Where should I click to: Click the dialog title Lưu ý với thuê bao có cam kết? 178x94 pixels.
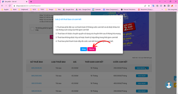coord(68,19)
